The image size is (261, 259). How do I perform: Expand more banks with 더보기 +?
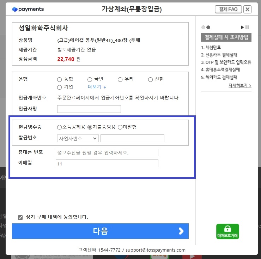coord(97,87)
